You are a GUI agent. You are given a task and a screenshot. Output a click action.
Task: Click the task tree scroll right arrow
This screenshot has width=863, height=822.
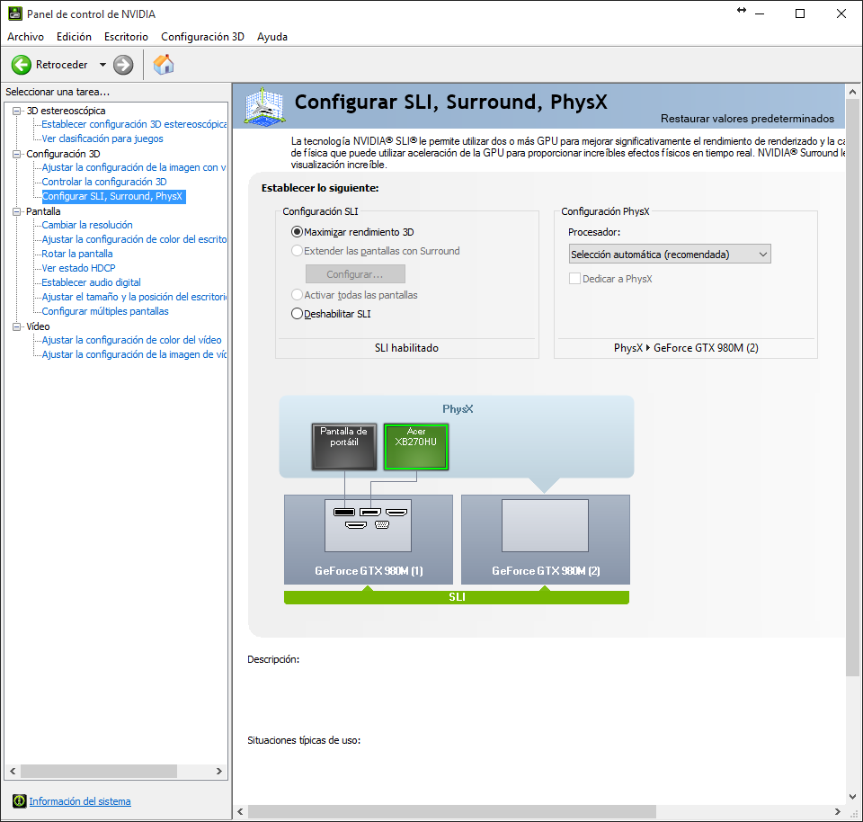coord(219,771)
